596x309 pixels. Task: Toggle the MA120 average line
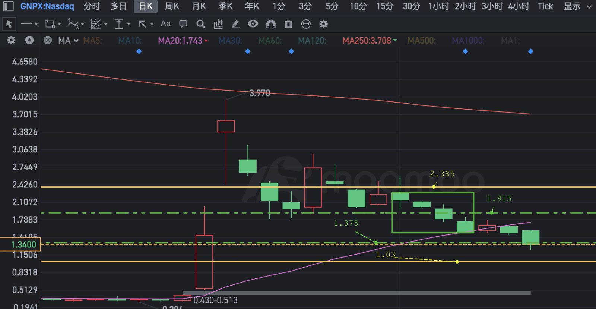click(x=312, y=41)
